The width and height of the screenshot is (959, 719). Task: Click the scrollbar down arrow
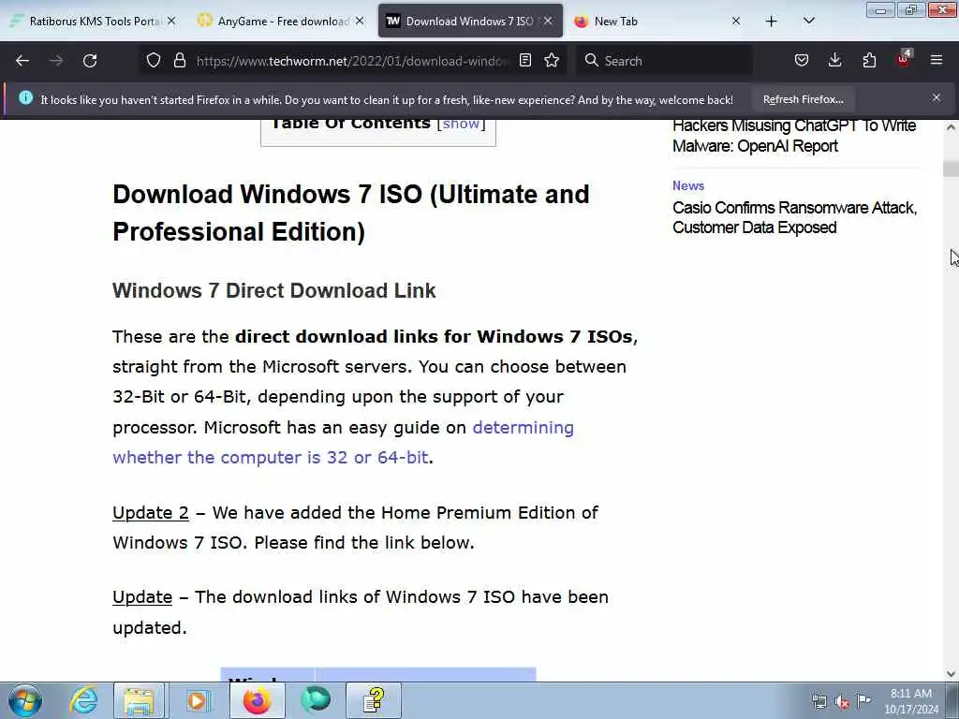click(951, 673)
